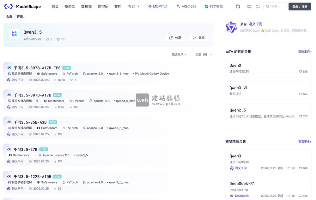Toggle the theme with the sun icon
Image resolution: width=316 pixels, height=200 pixels.
pyautogui.click(x=248, y=6)
